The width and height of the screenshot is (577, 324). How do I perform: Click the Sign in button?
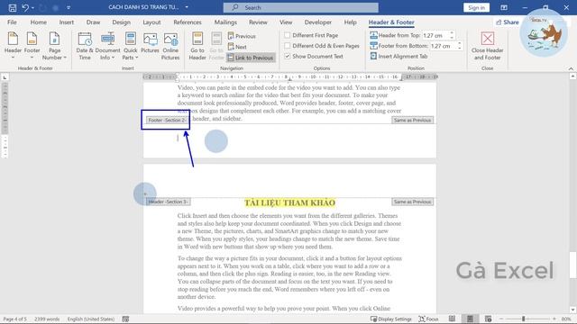click(x=476, y=8)
